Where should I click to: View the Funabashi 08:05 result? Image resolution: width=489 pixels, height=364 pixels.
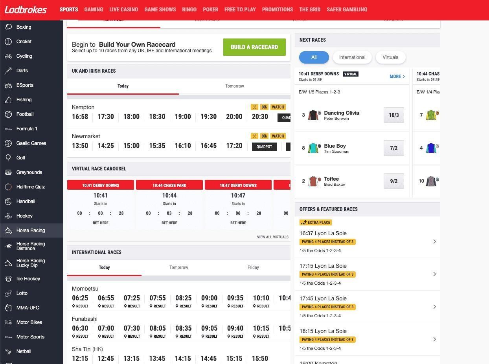point(158,337)
